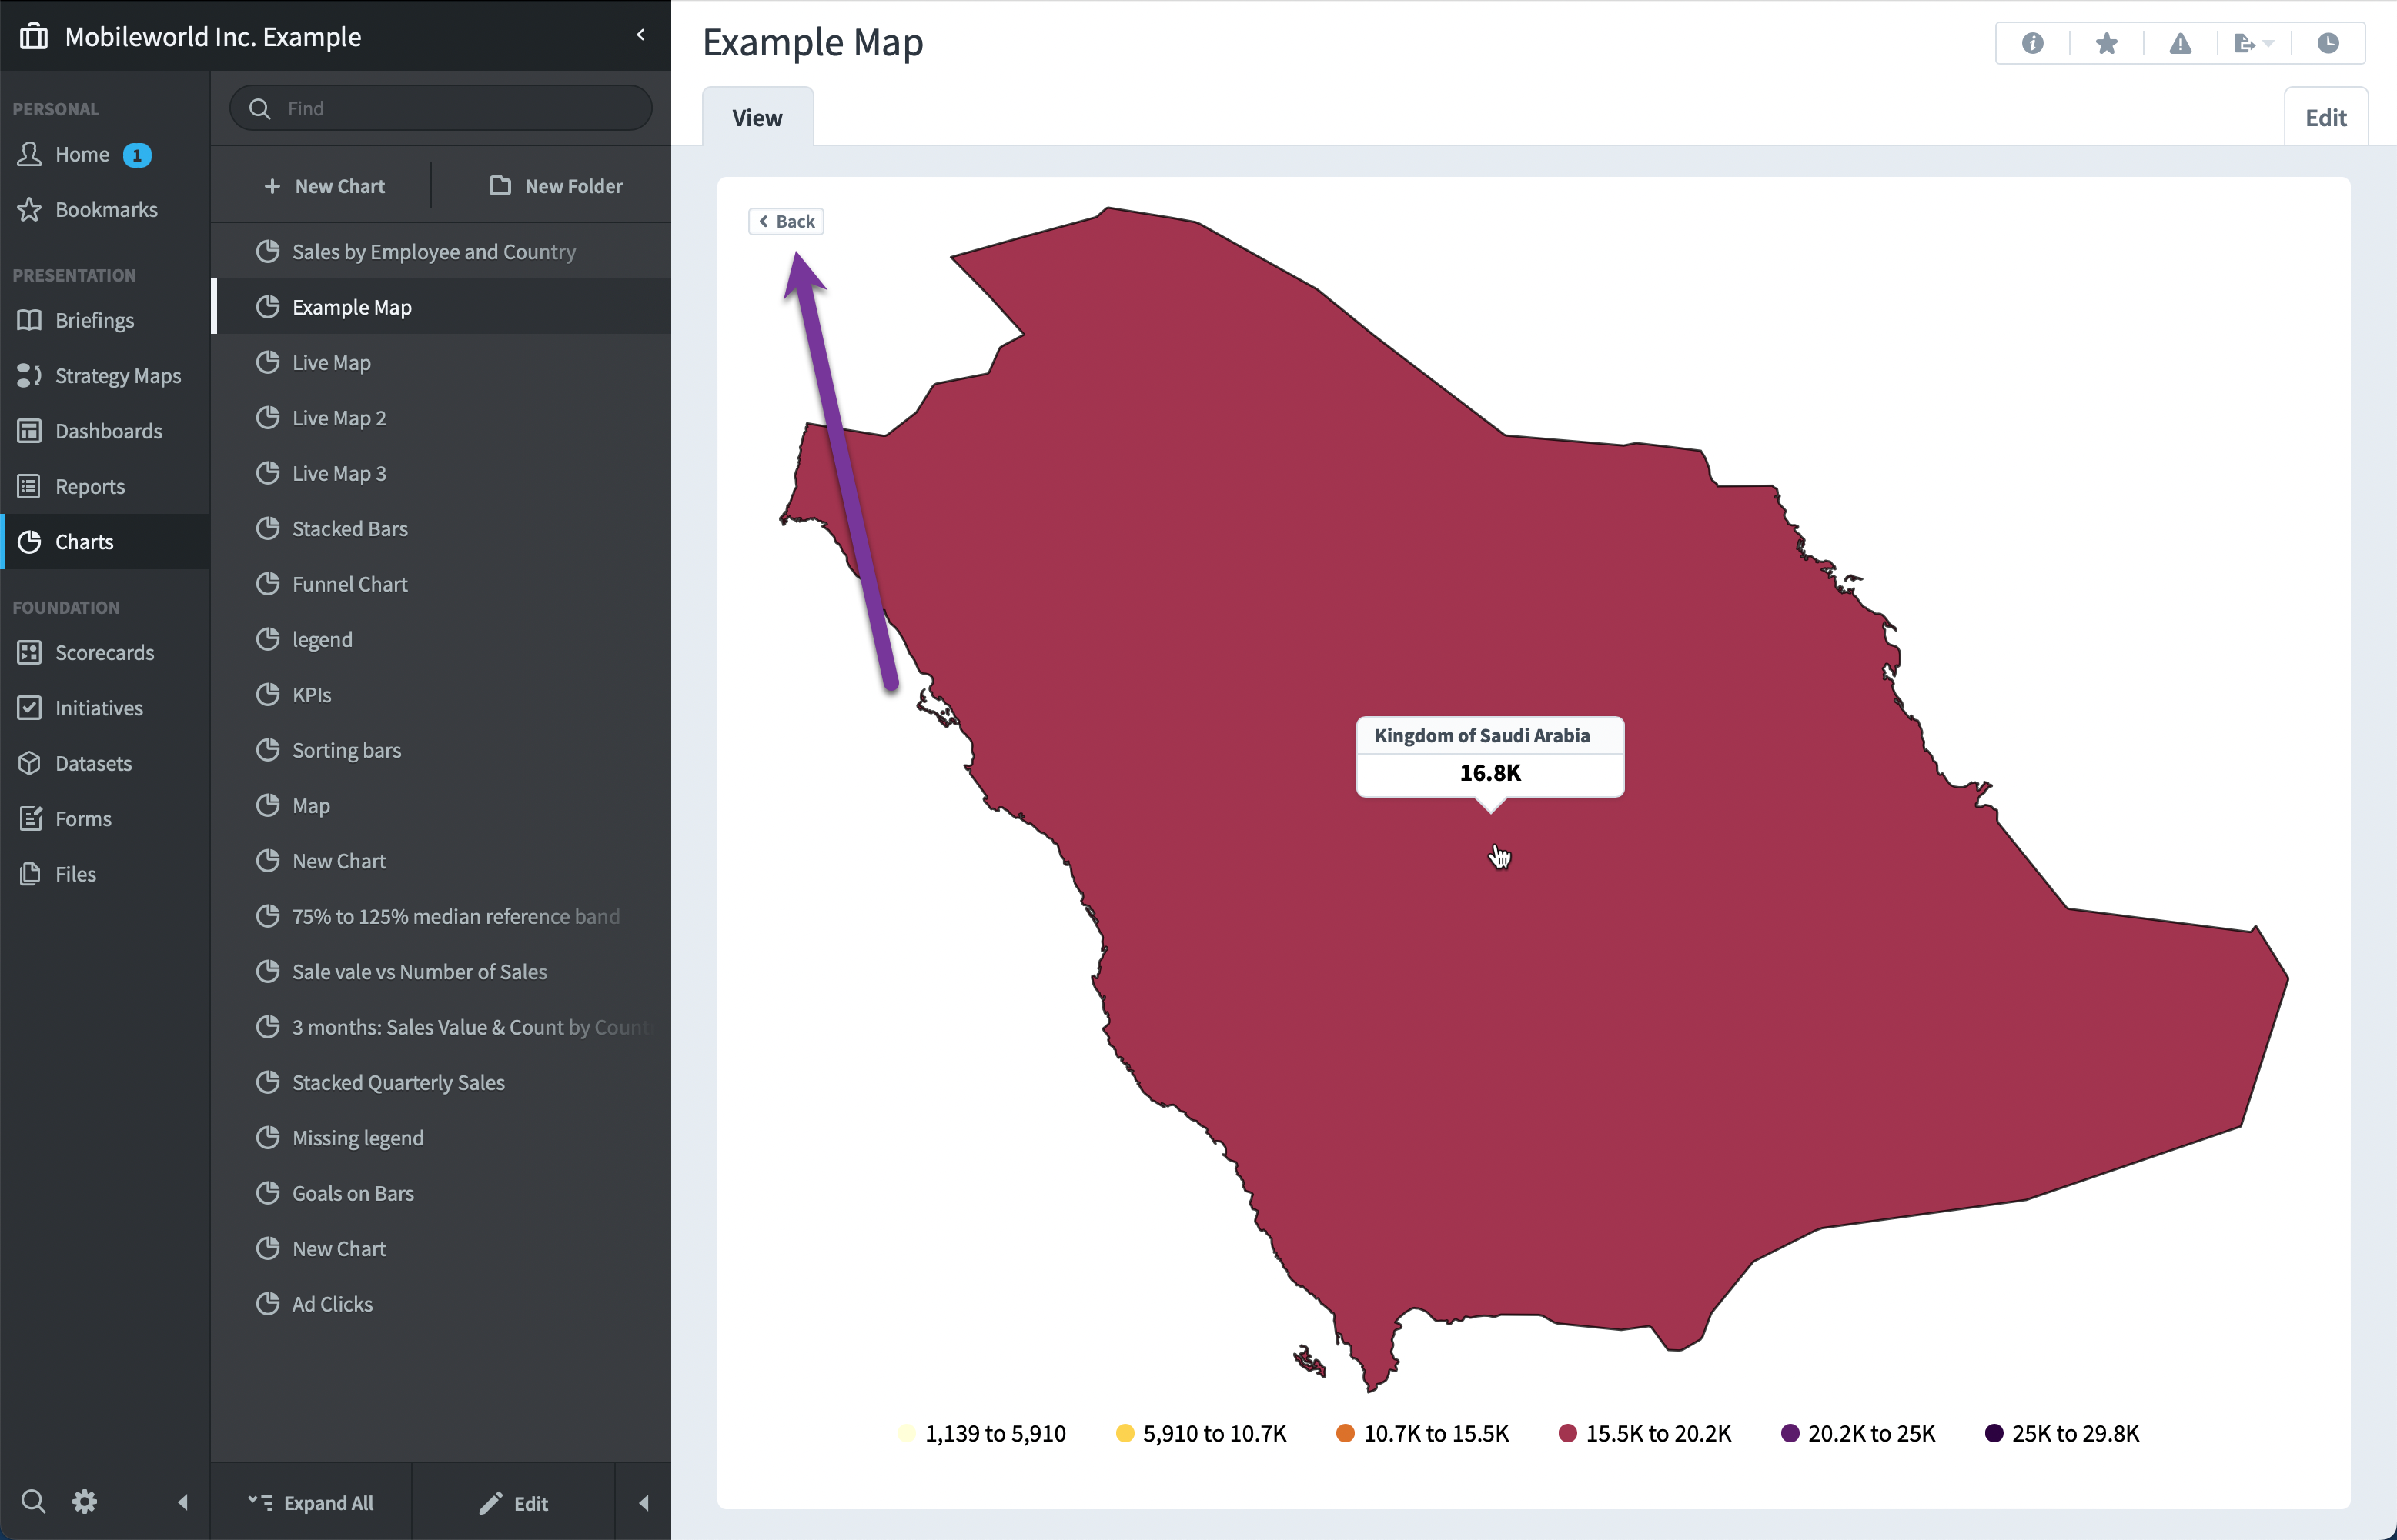This screenshot has width=2397, height=1540.
Task: Click the Mobileworld briefcase icon
Action: [34, 36]
